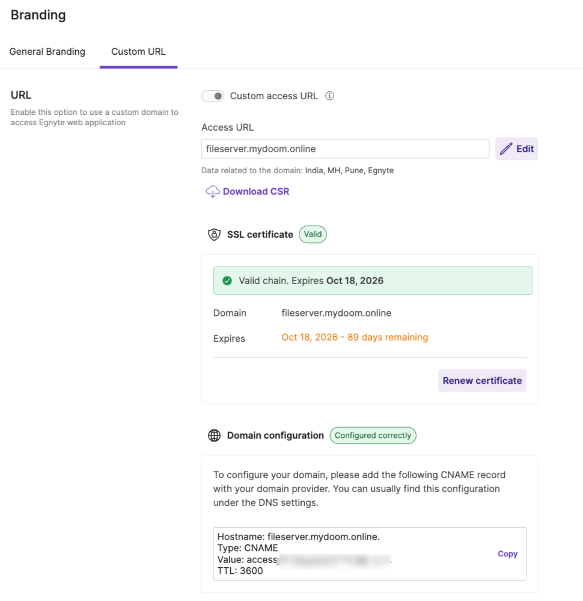Click the 'Type: CNAME' line
583x601 pixels.
tap(248, 547)
